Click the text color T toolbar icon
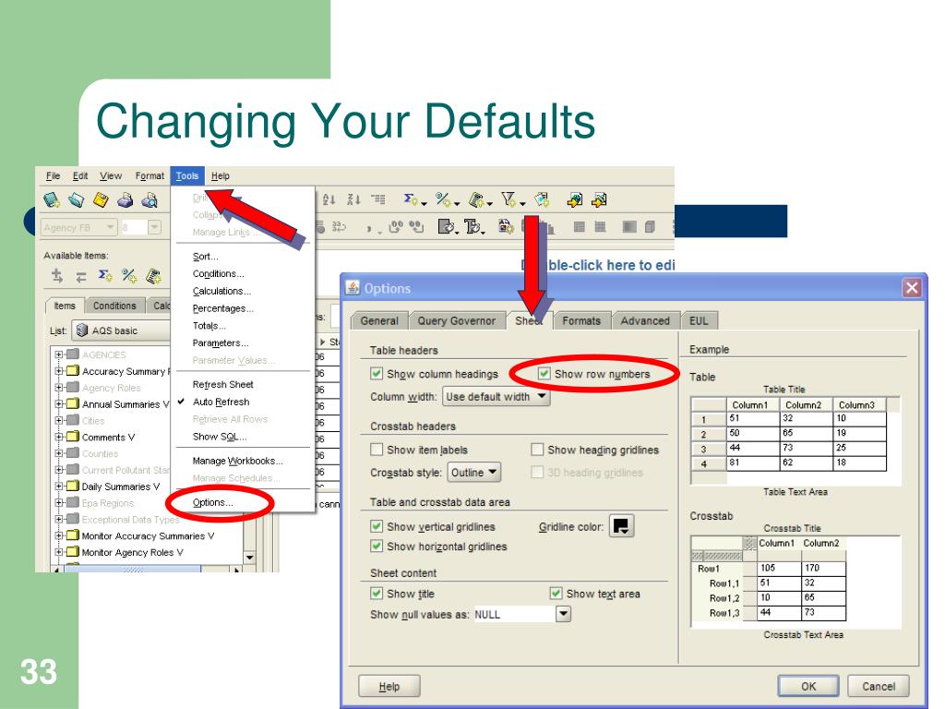Image resolution: width=945 pixels, height=709 pixels. click(472, 227)
